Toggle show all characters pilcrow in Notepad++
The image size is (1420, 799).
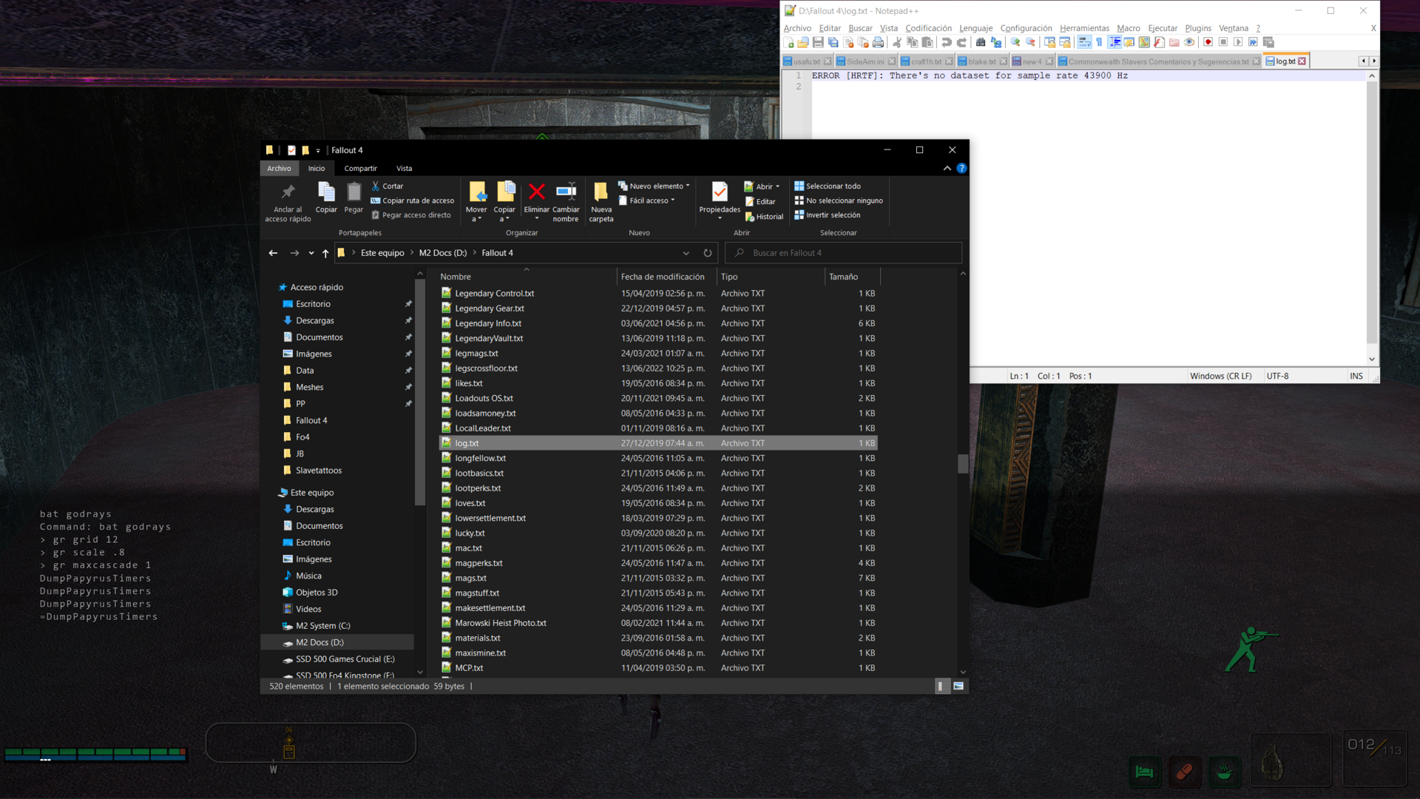(1099, 42)
